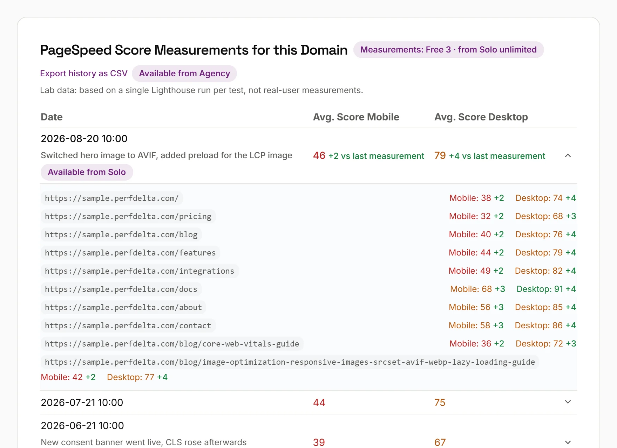Select the image-optimization guide URL
Viewport: 617px width, 448px height.
coord(290,362)
